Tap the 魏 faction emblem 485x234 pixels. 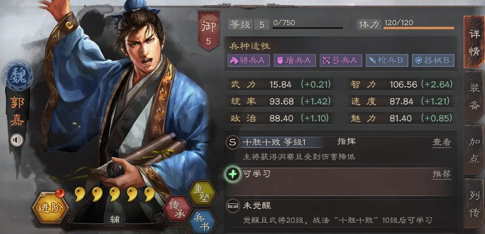tap(17, 75)
